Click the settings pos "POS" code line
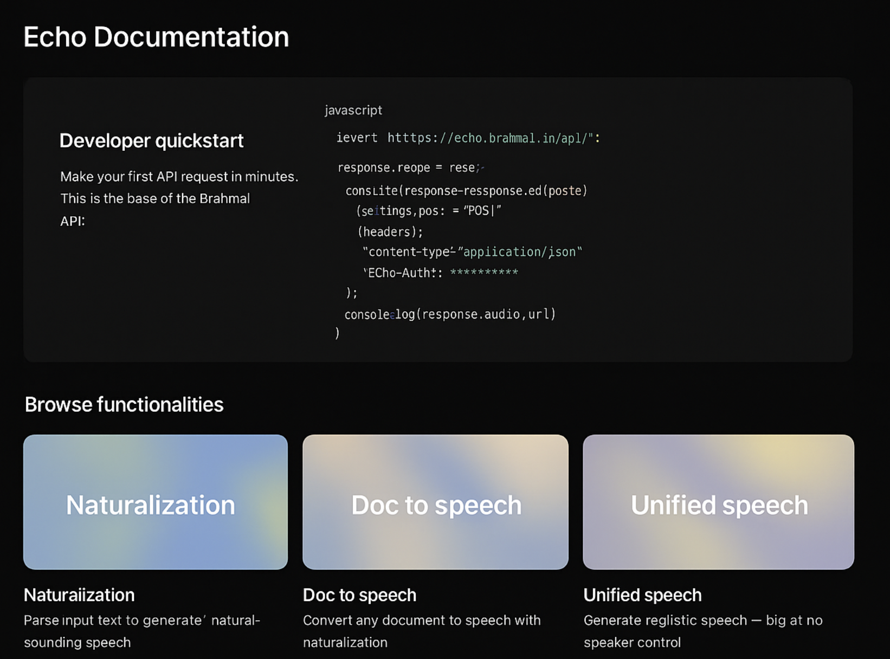Viewport: 890px width, 659px height. (x=428, y=211)
